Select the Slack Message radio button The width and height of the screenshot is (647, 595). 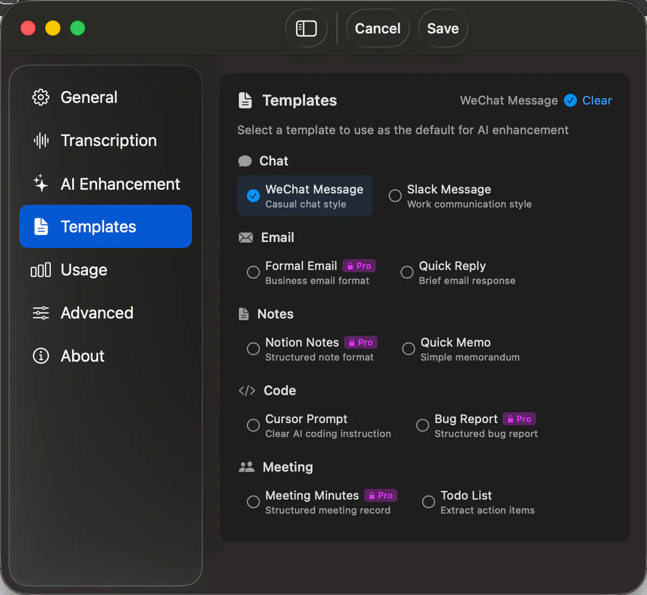[x=395, y=196]
